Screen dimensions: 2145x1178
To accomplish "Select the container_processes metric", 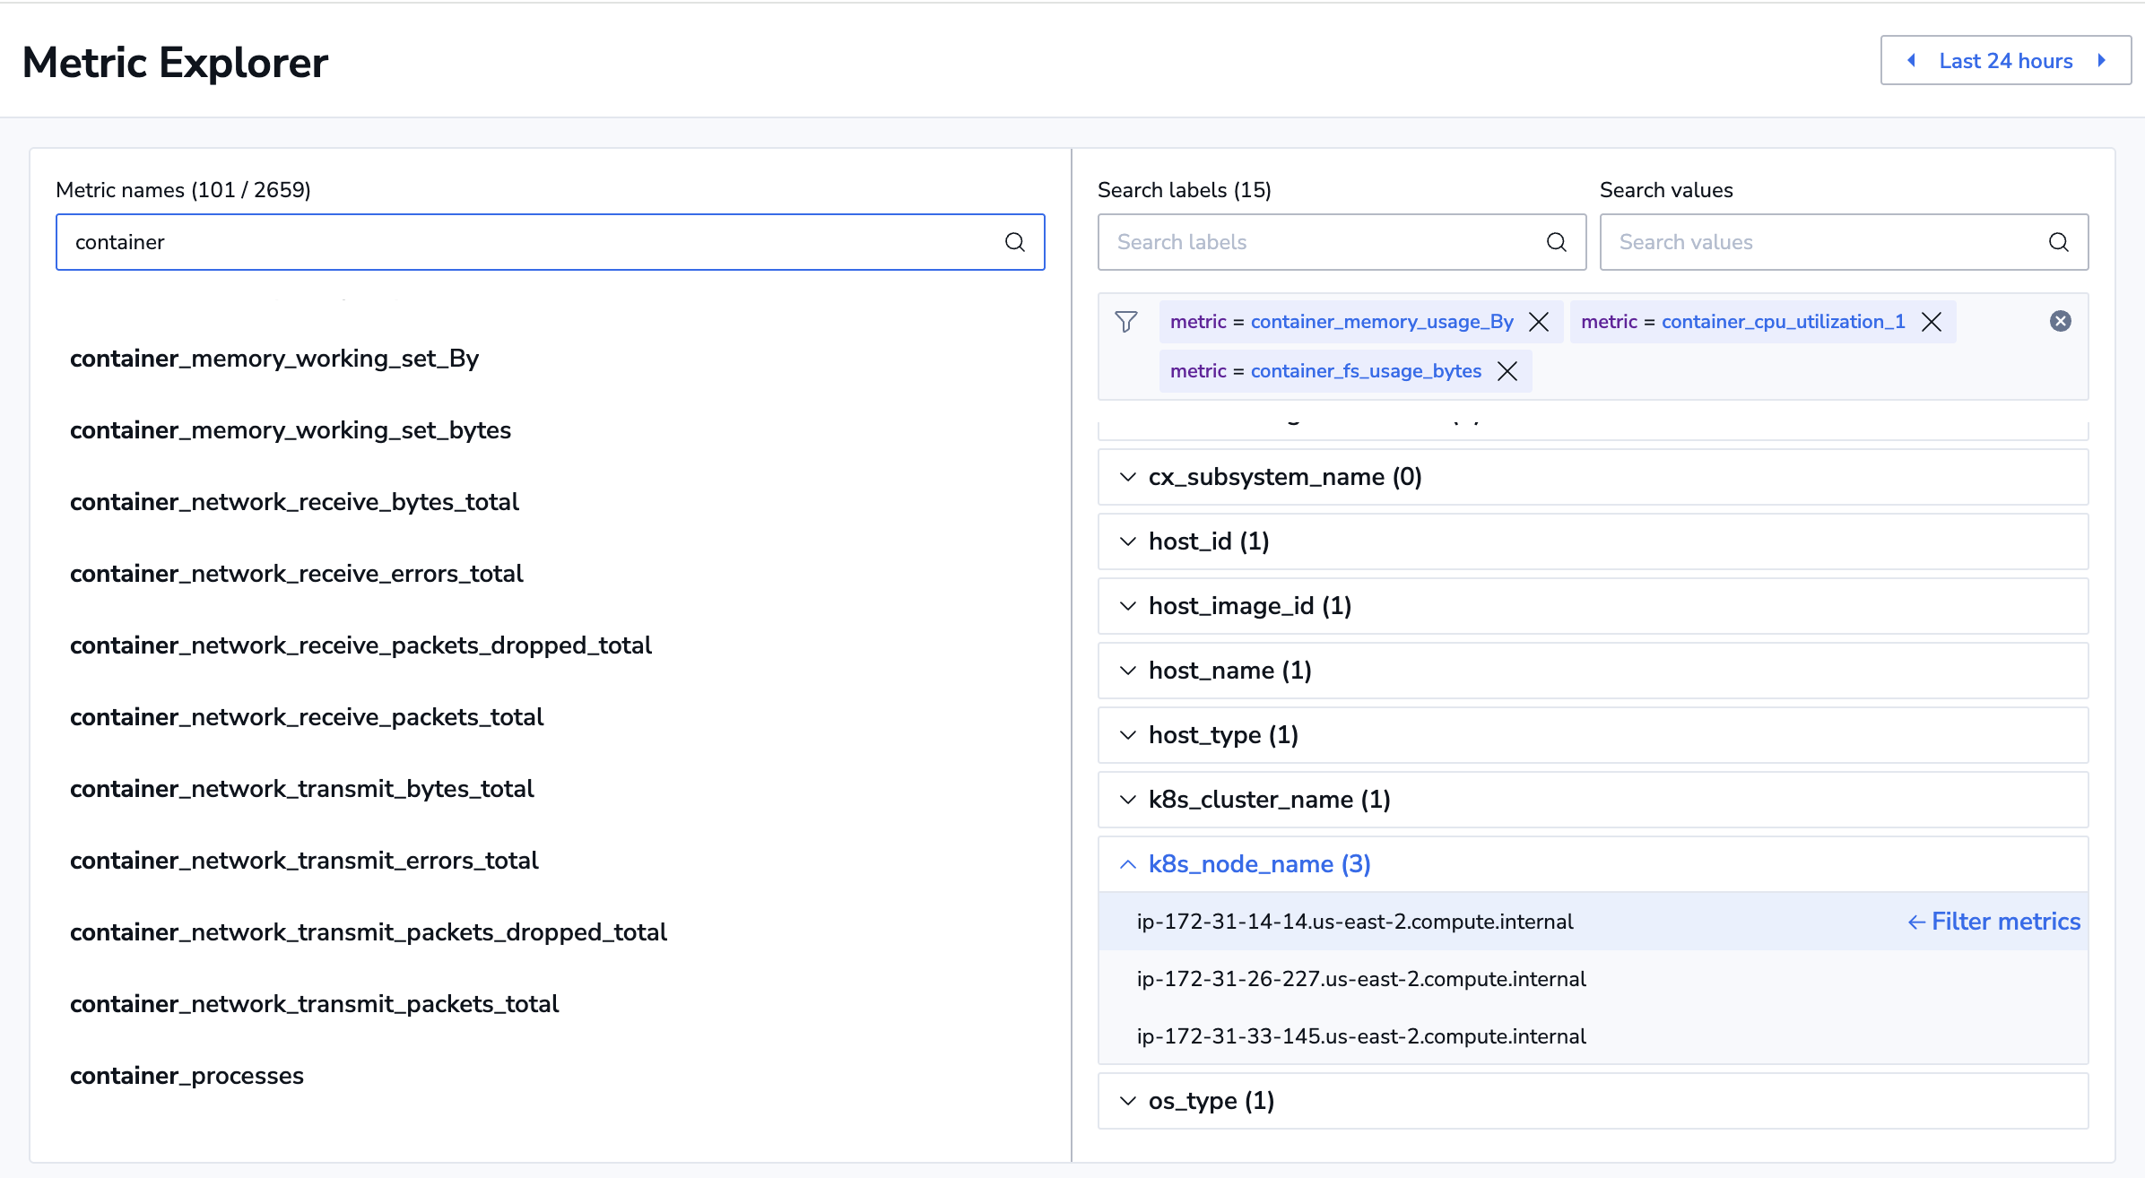I will (x=187, y=1076).
